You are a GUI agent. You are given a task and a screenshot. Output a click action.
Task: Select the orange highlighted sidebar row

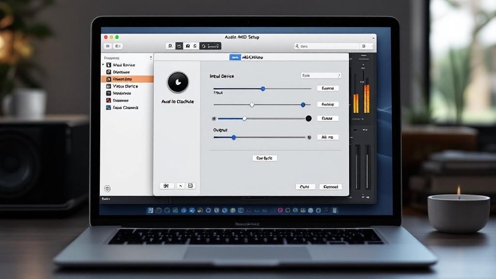pyautogui.click(x=127, y=79)
